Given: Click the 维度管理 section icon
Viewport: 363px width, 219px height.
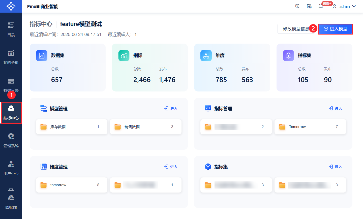Looking at the screenshot, I should [44, 167].
